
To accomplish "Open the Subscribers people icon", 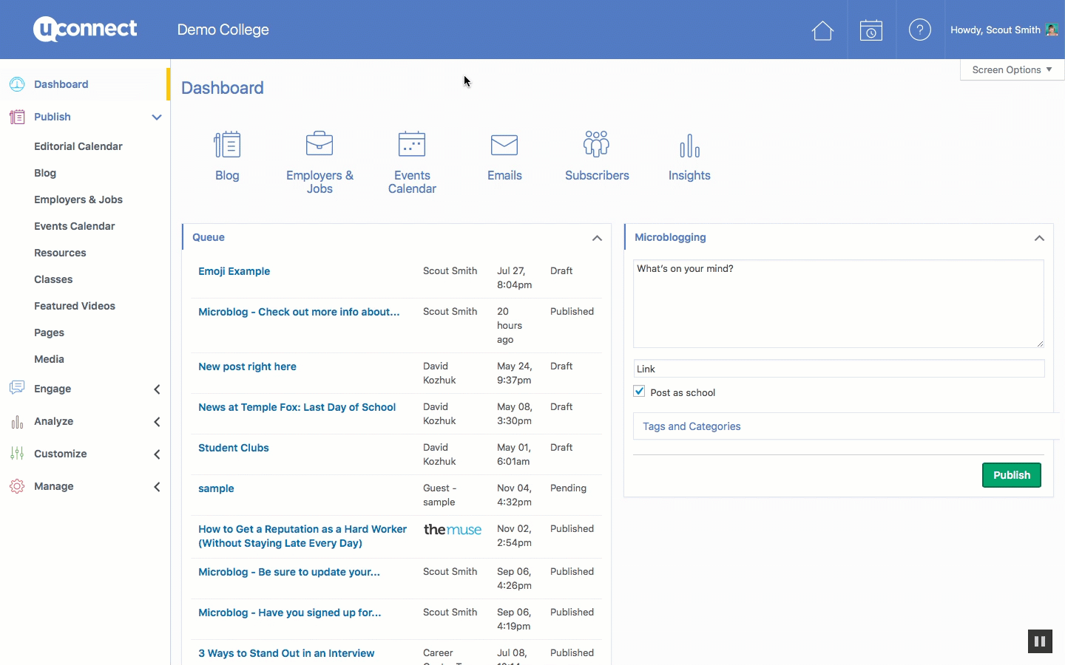I will tap(596, 145).
